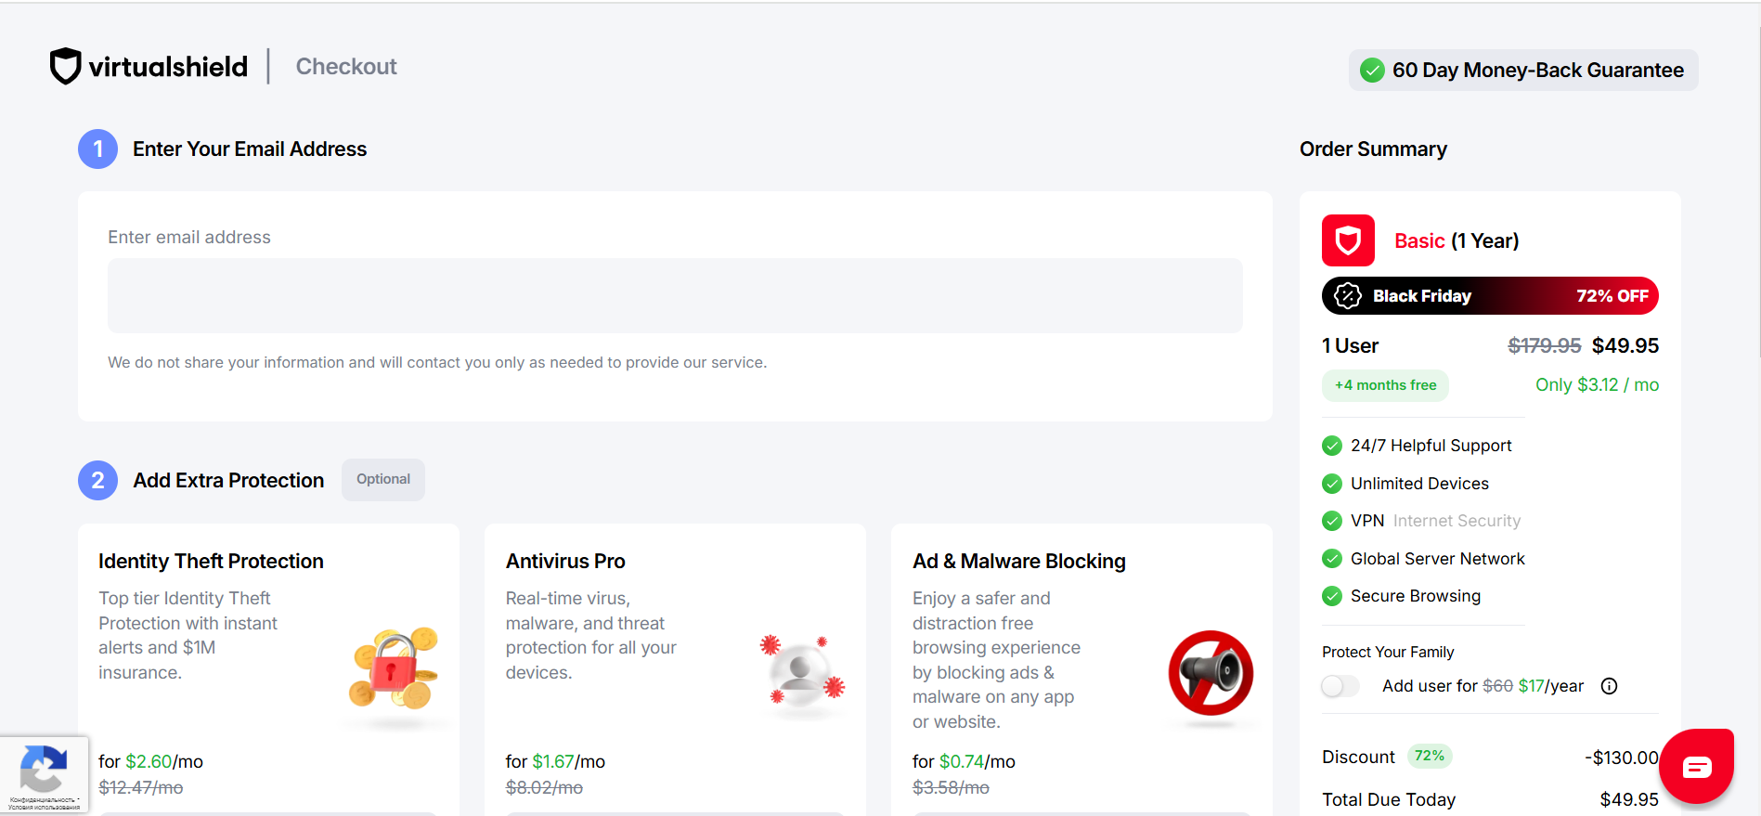This screenshot has width=1761, height=816.
Task: Click the Ad blocking megaphone illustration
Action: [x=1211, y=673]
